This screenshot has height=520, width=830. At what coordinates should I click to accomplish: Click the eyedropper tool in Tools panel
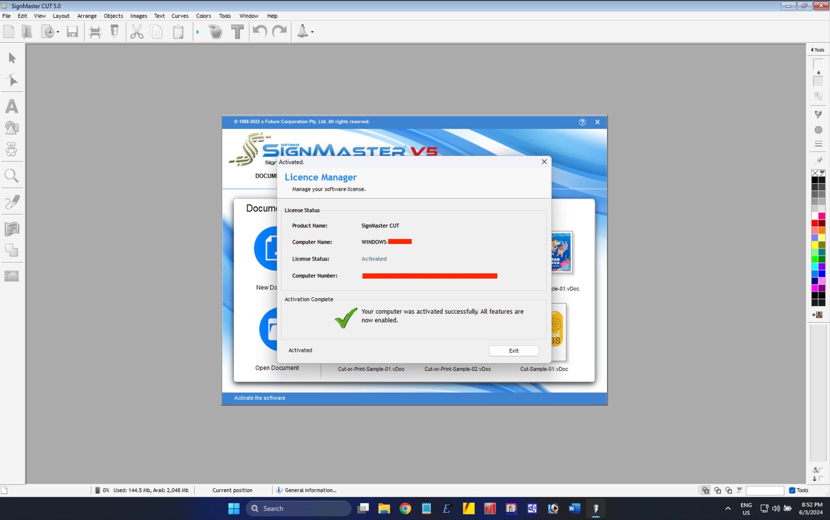(818, 160)
